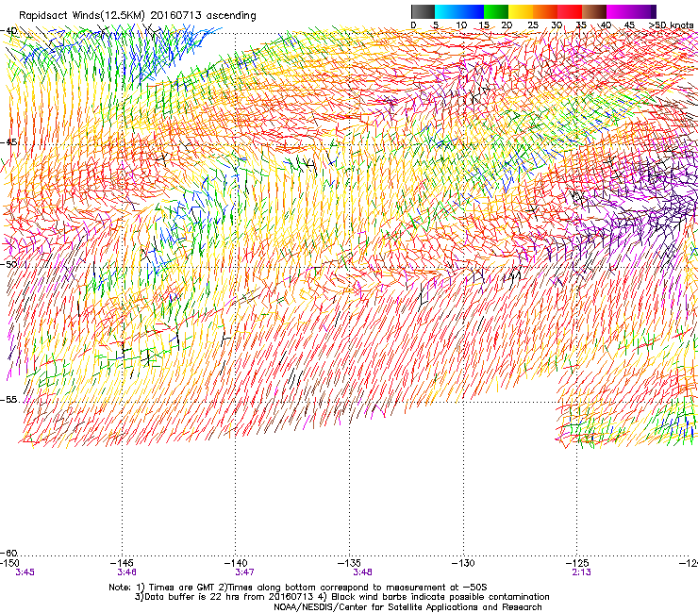Click the purple '2:13' pass time label
The height and width of the screenshot is (613, 698).
pyautogui.click(x=581, y=572)
